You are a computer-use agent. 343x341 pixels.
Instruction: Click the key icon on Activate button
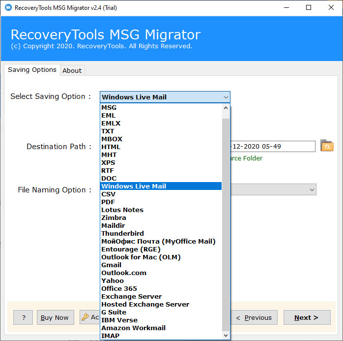point(85,317)
